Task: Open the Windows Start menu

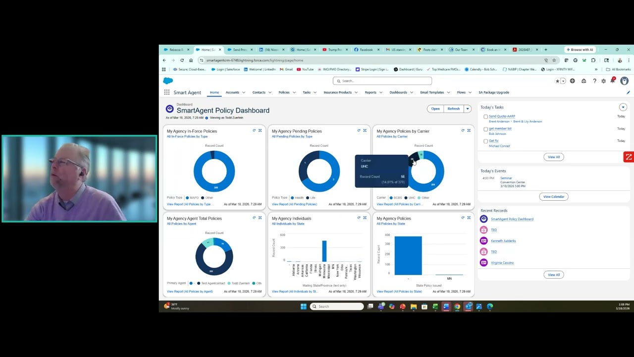Action: tap(303, 306)
